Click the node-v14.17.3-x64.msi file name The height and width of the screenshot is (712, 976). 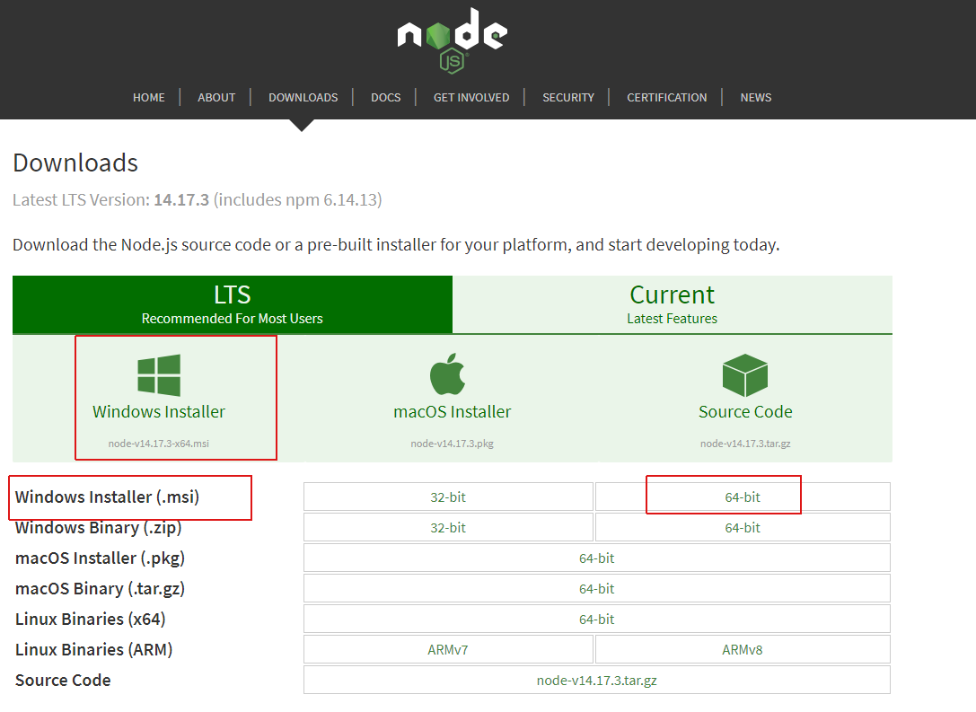pyautogui.click(x=159, y=444)
